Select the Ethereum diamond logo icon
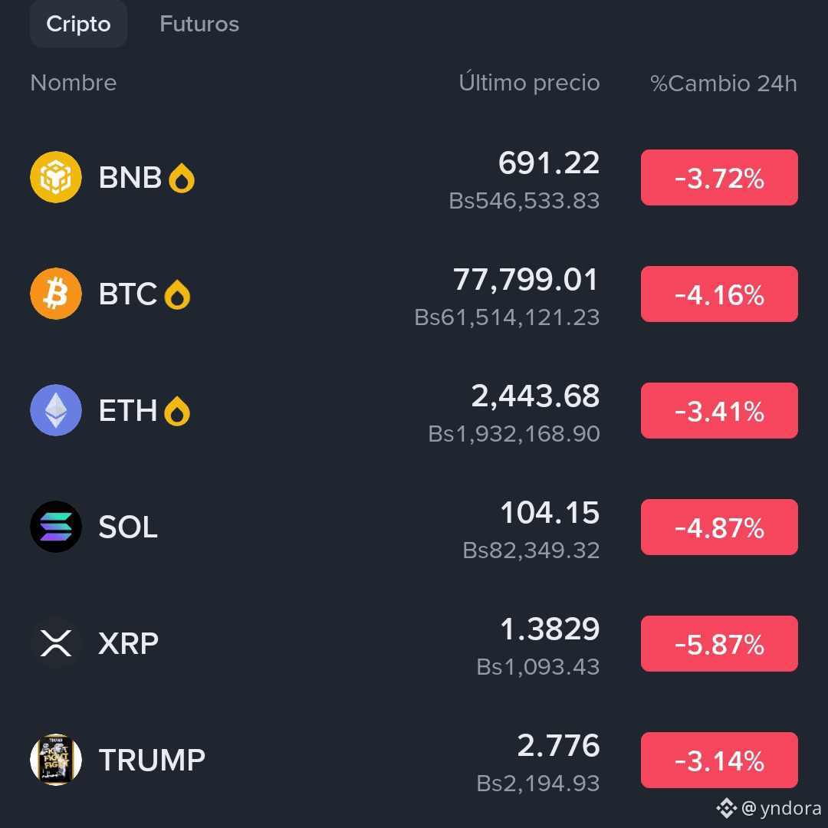 pos(56,410)
